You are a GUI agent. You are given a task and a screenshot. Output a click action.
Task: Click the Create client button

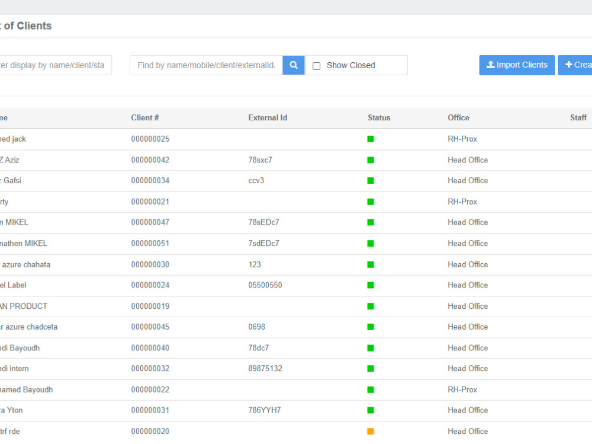[575, 65]
